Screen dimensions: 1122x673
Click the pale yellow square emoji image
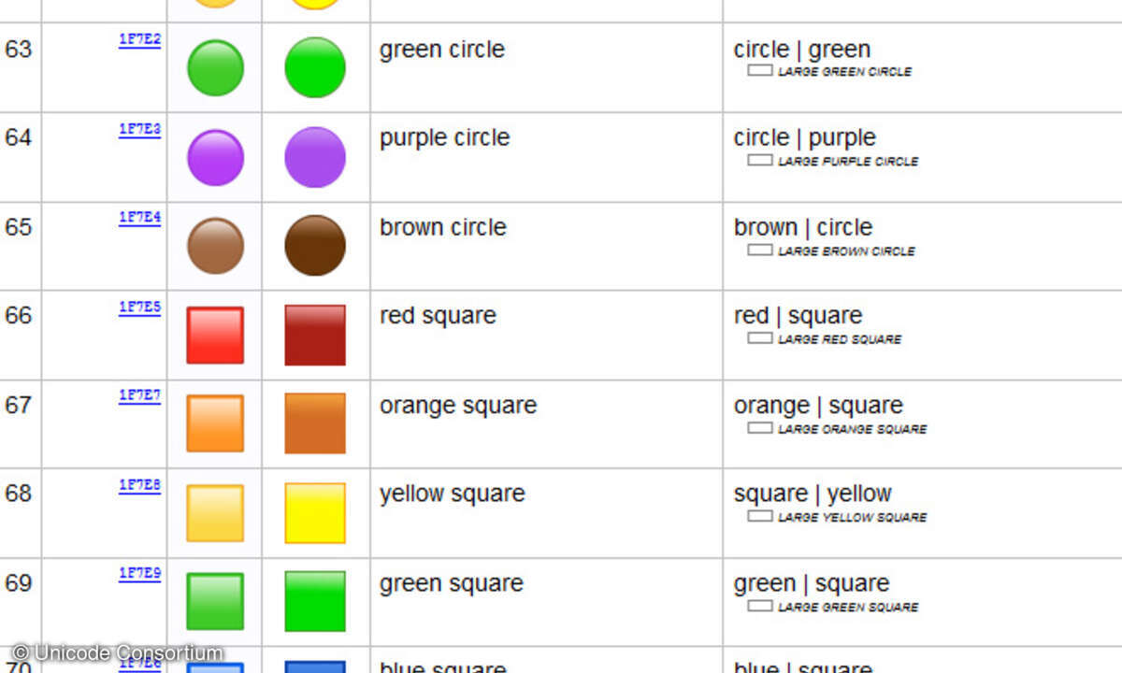215,513
